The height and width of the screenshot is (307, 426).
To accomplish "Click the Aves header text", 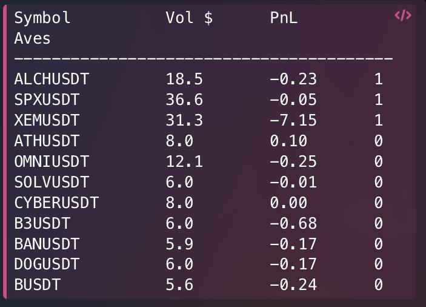I will (32, 38).
